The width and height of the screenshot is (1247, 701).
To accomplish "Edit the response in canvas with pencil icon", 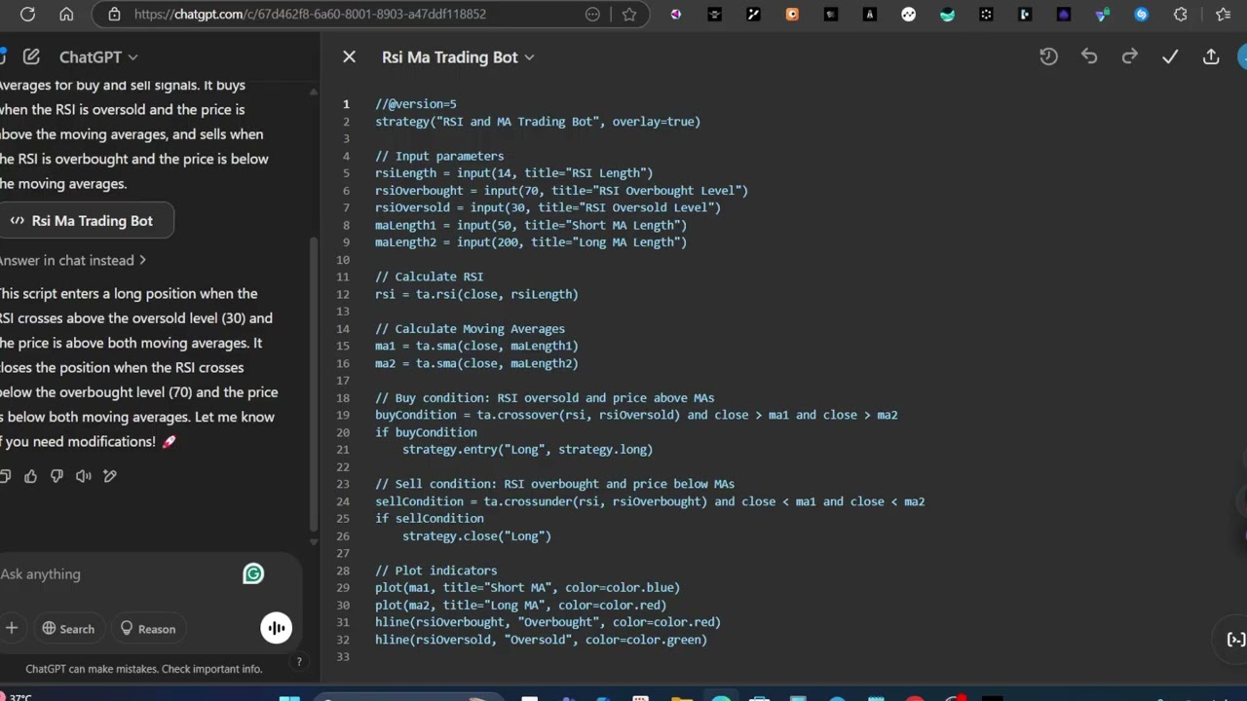I will [x=110, y=476].
